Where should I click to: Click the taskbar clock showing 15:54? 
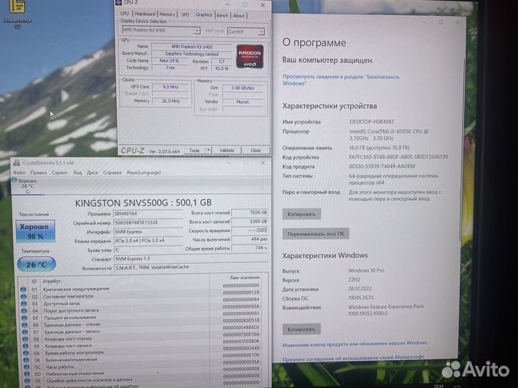tap(439, 385)
